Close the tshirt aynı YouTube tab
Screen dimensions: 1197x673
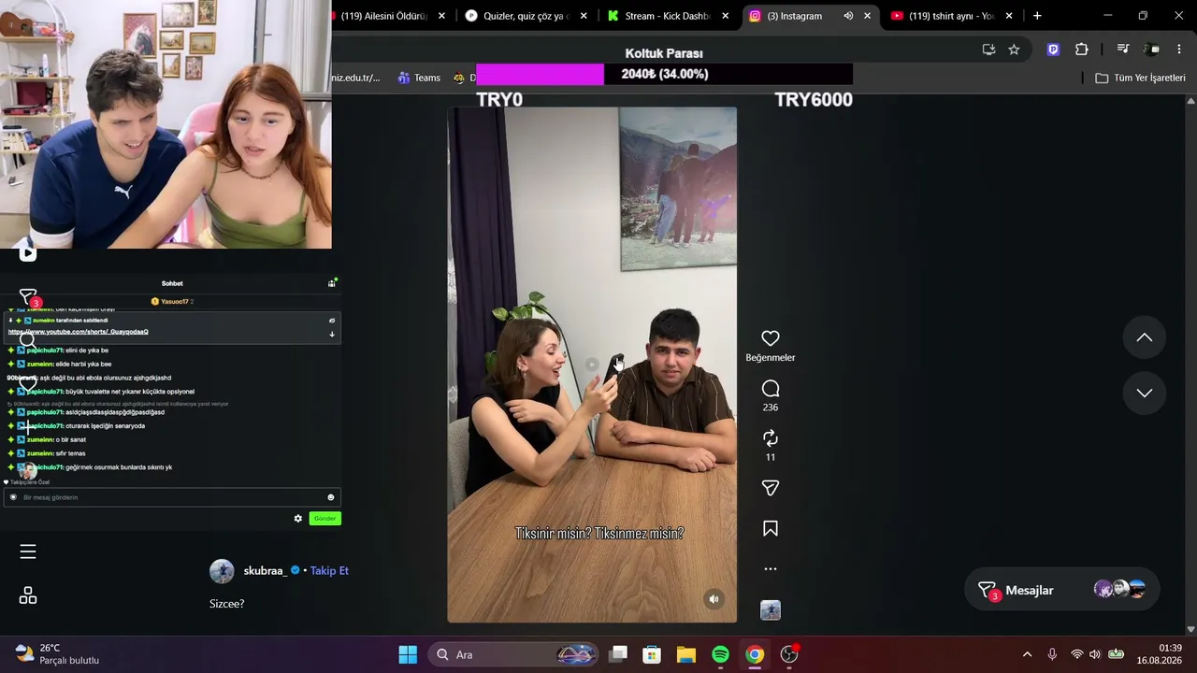[1009, 16]
